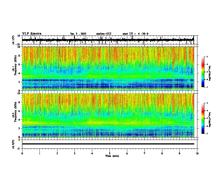Screen dimensions: 222x172
Task: Click time axis tick label "6"
Action: (x=127, y=153)
